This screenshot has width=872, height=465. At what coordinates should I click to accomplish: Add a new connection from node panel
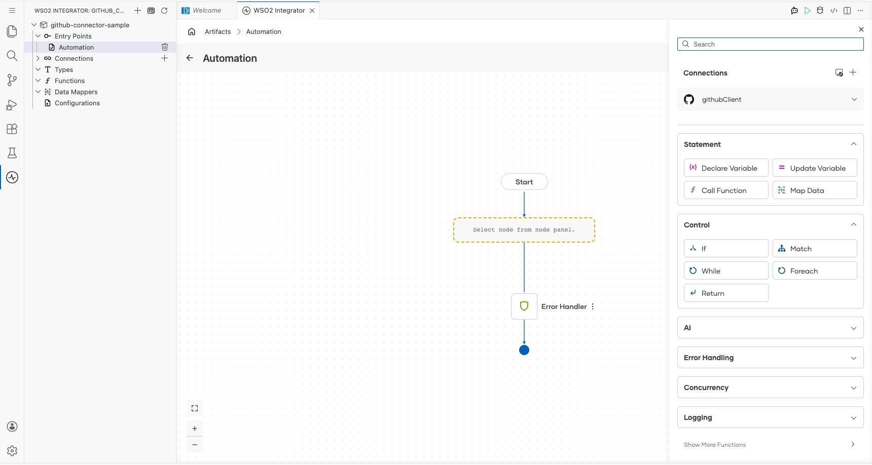(853, 72)
